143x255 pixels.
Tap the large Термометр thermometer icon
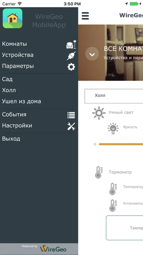pyautogui.click(x=99, y=172)
